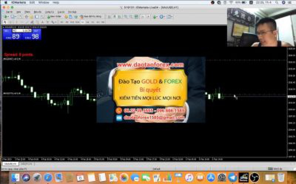Open Safari from the Dock
Image resolution: width=296 pixels, height=184 pixels.
48,177
